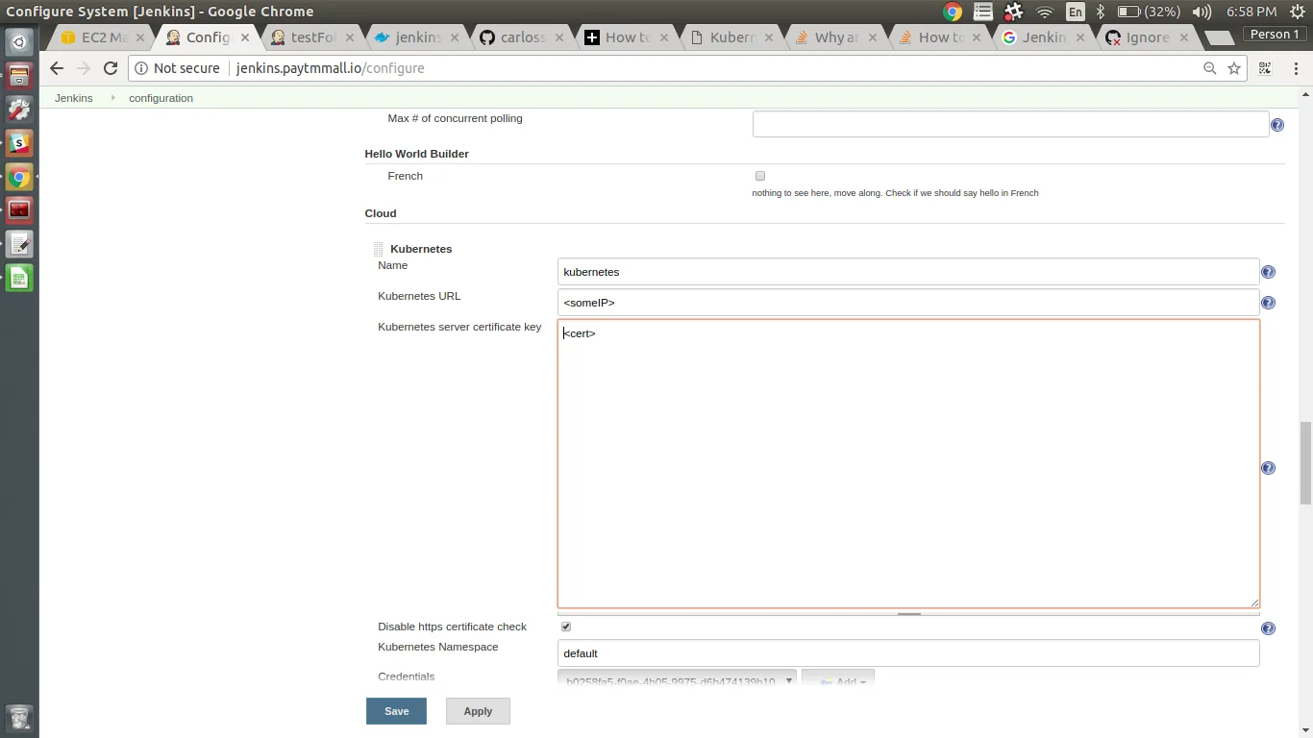Bookmark this page with star icon
Image resolution: width=1313 pixels, height=738 pixels.
[x=1234, y=68]
